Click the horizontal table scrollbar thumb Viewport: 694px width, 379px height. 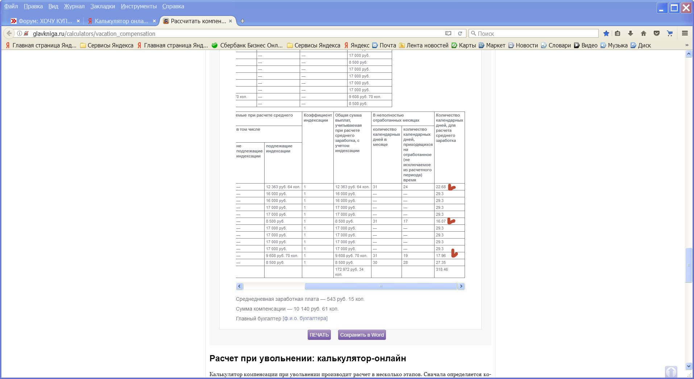[x=381, y=286]
